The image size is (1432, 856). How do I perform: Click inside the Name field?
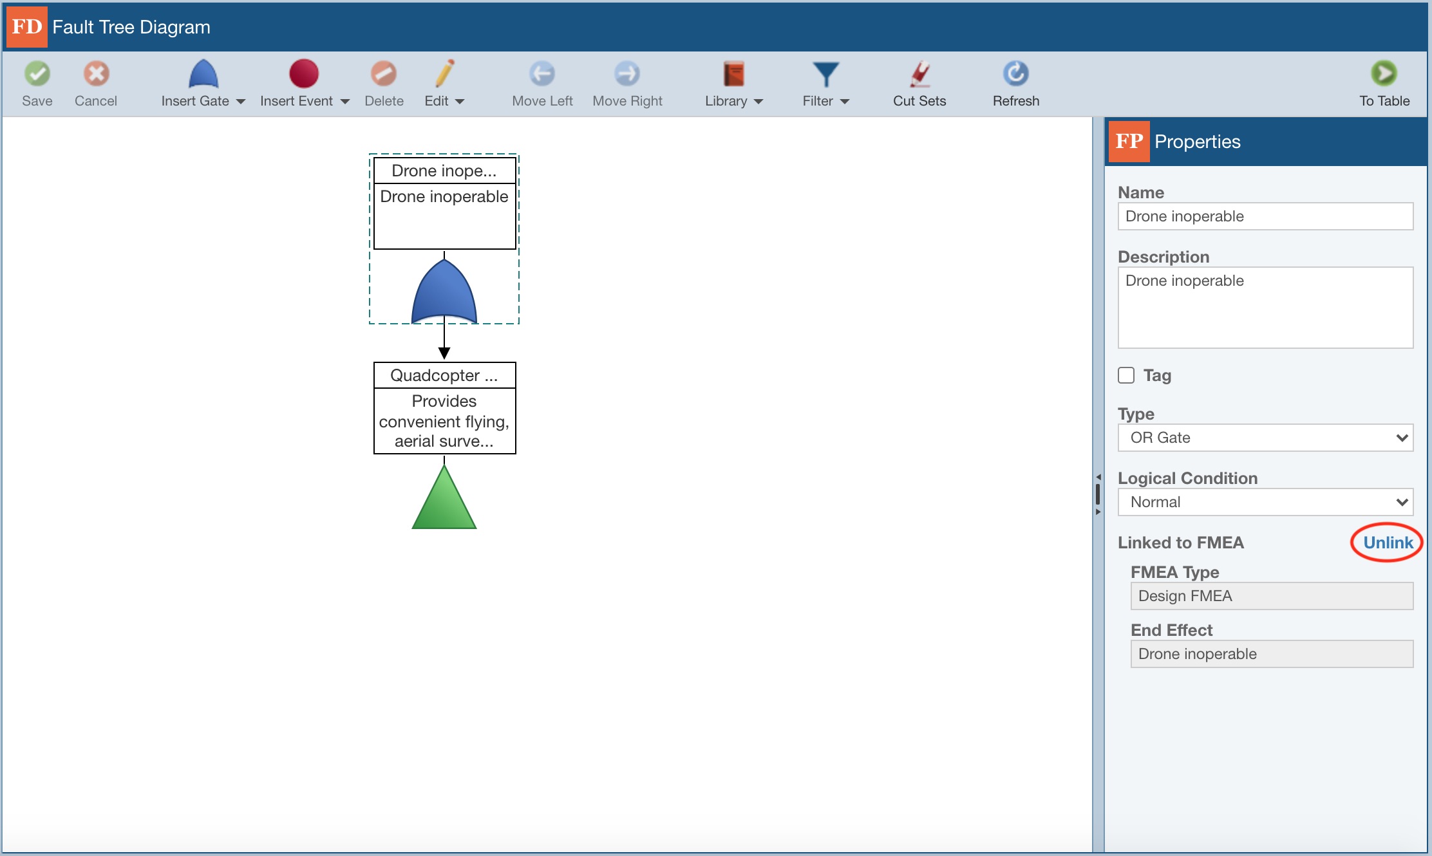[1264, 216]
